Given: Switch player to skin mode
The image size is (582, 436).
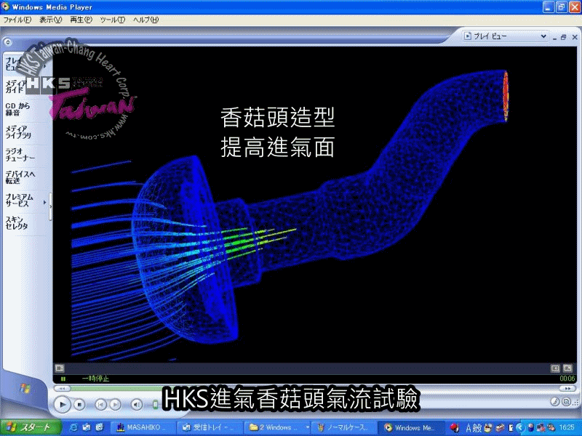Looking at the screenshot, I should (567, 402).
